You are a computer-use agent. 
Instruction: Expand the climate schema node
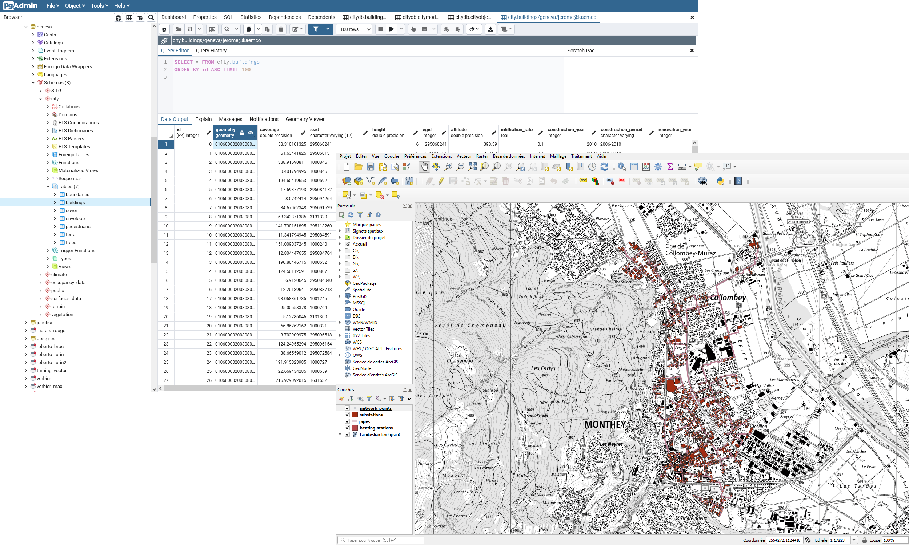coord(40,275)
